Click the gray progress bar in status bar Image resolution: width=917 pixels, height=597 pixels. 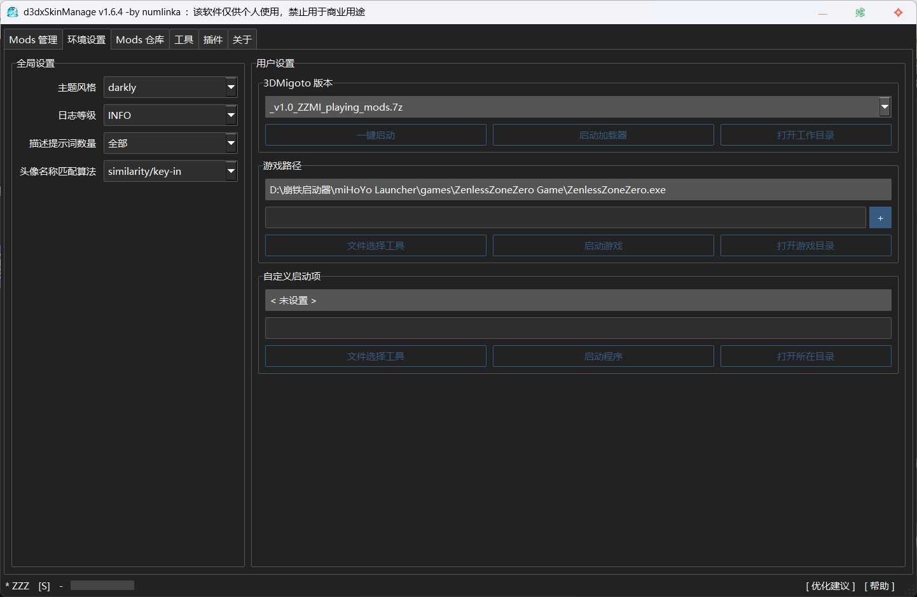(102, 585)
